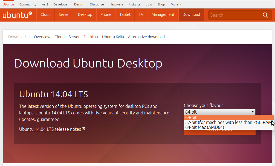The image size is (275, 166).
Task: Click the orange Download button
Action: (219, 132)
